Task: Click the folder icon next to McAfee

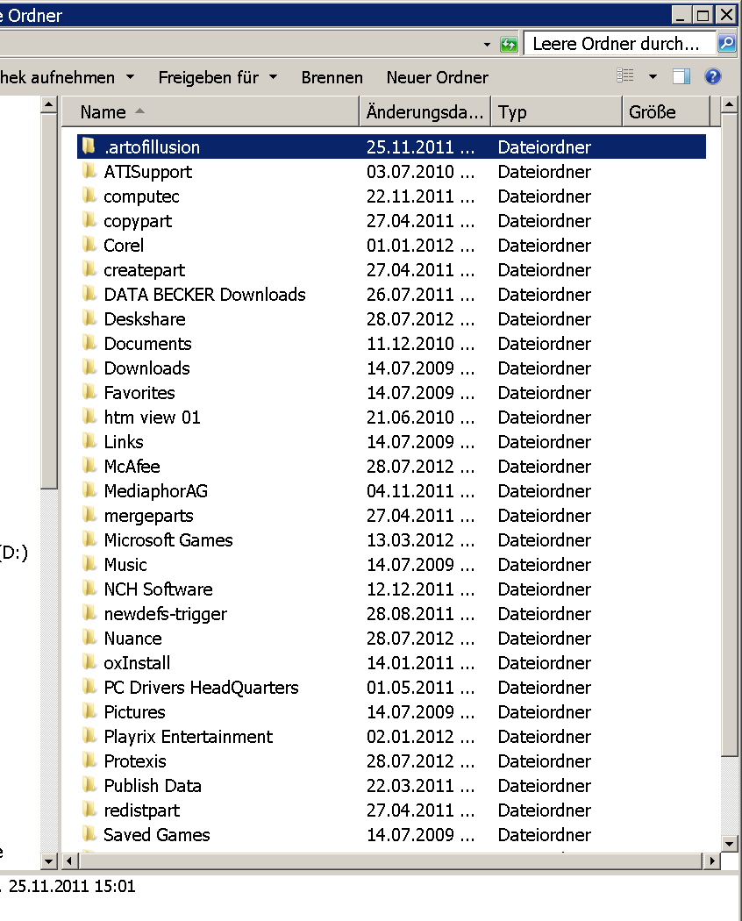Action: 89,466
